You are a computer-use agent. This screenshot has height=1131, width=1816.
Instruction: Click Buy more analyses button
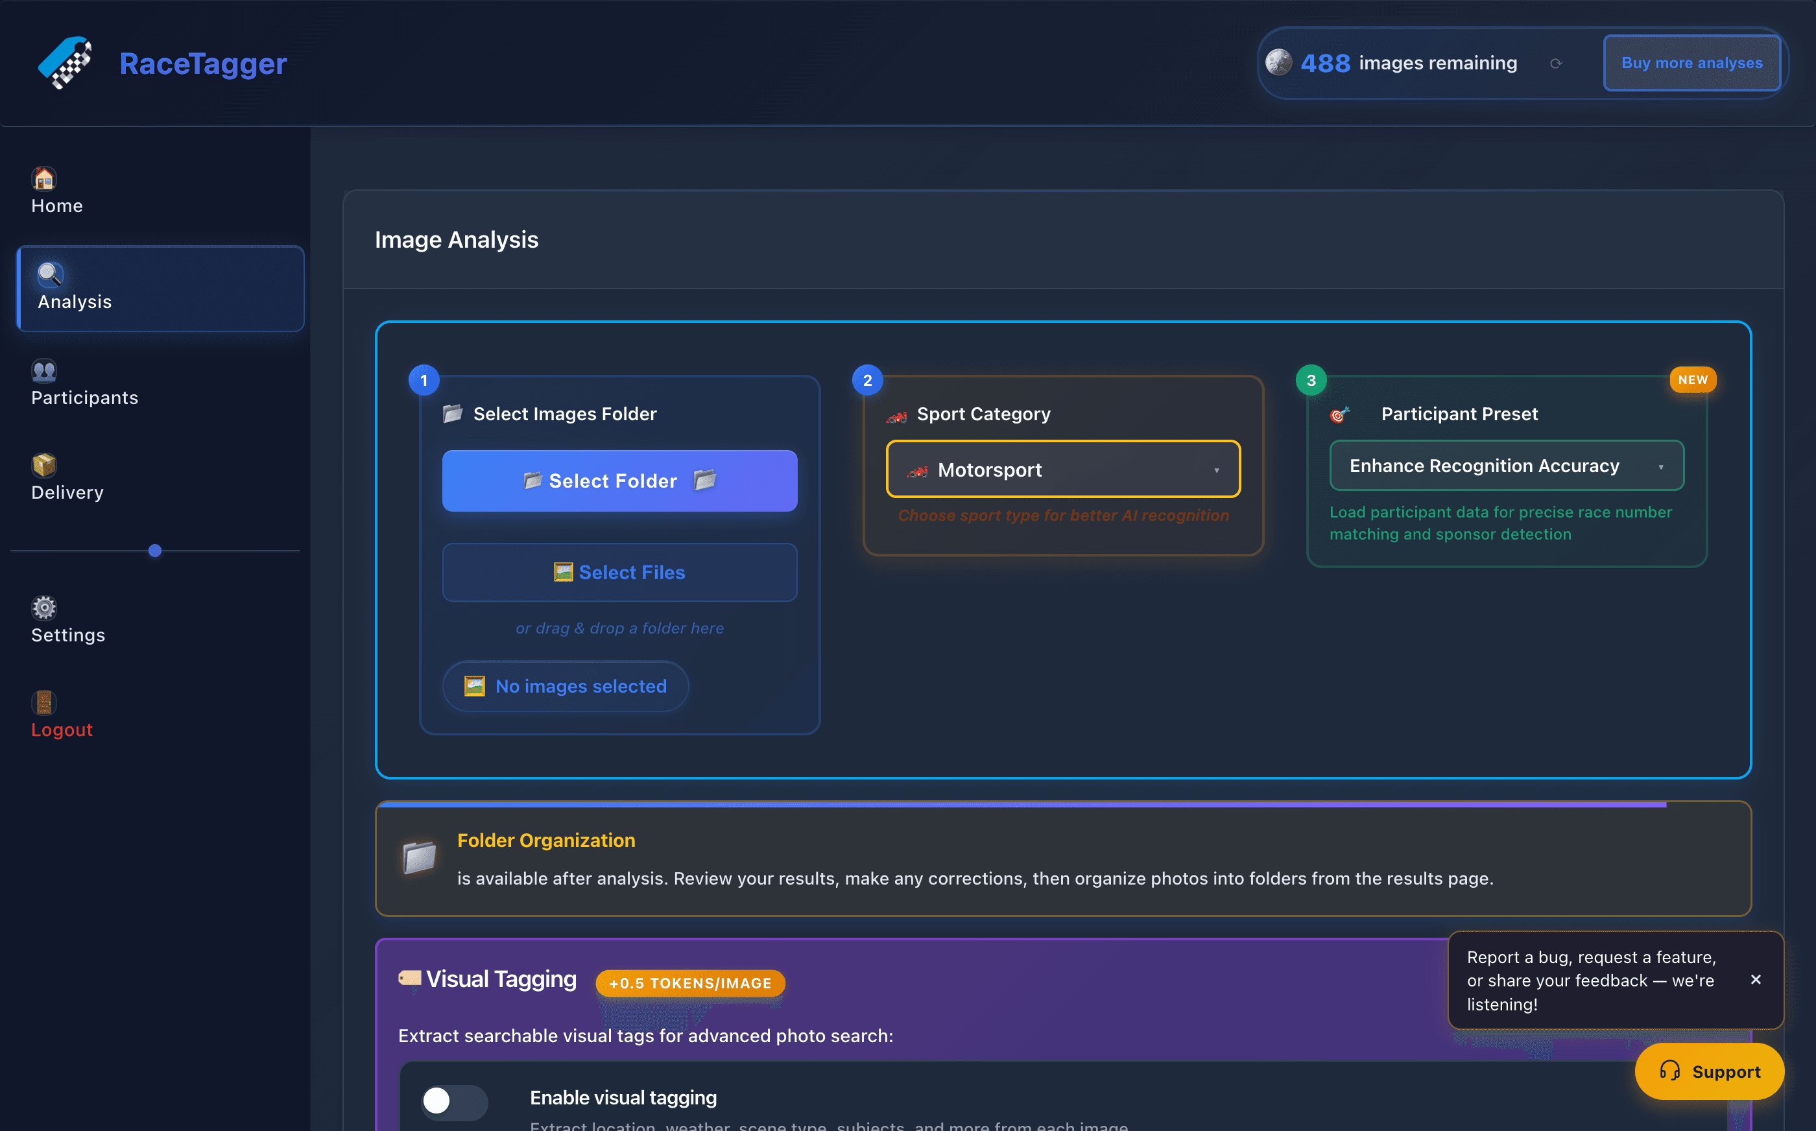(x=1691, y=63)
